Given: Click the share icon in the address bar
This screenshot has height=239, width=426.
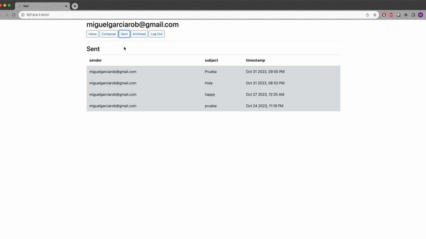Looking at the screenshot, I should tap(367, 15).
